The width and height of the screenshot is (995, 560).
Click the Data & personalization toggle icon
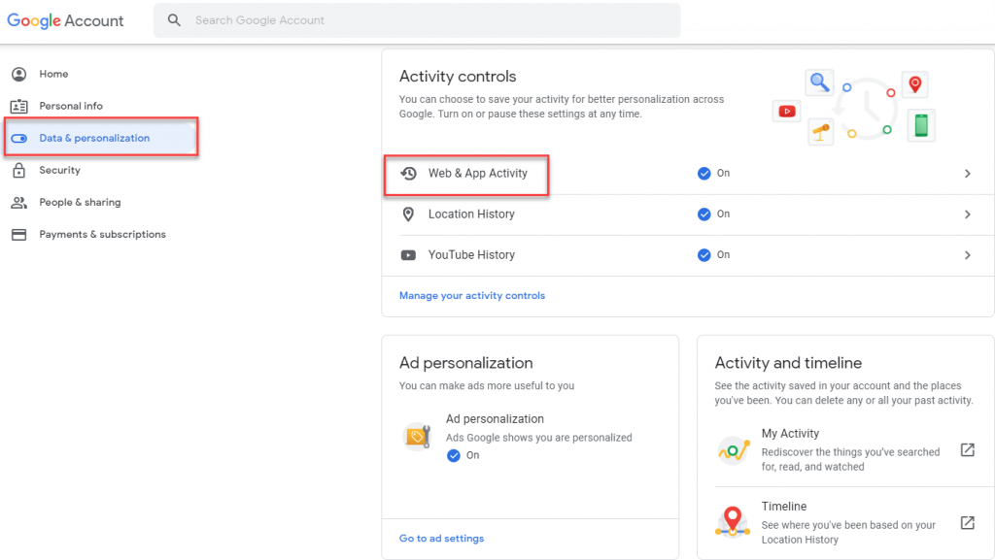(19, 138)
